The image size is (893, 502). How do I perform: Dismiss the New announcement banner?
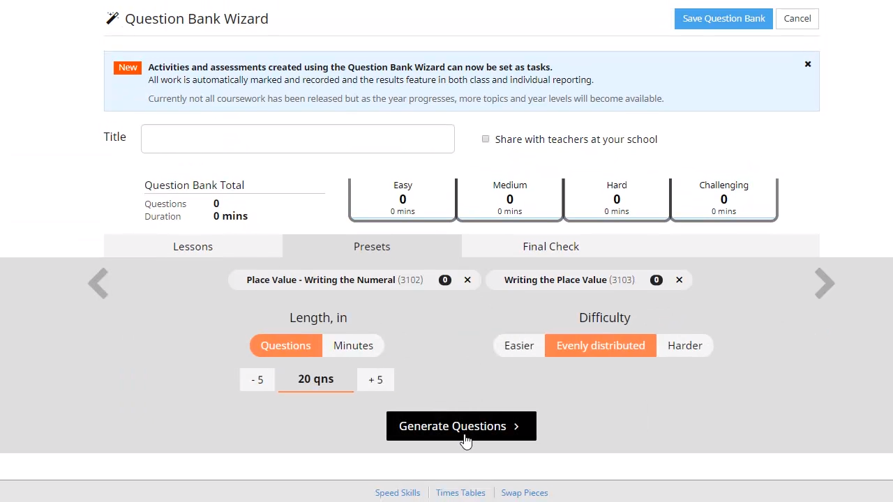click(x=808, y=64)
